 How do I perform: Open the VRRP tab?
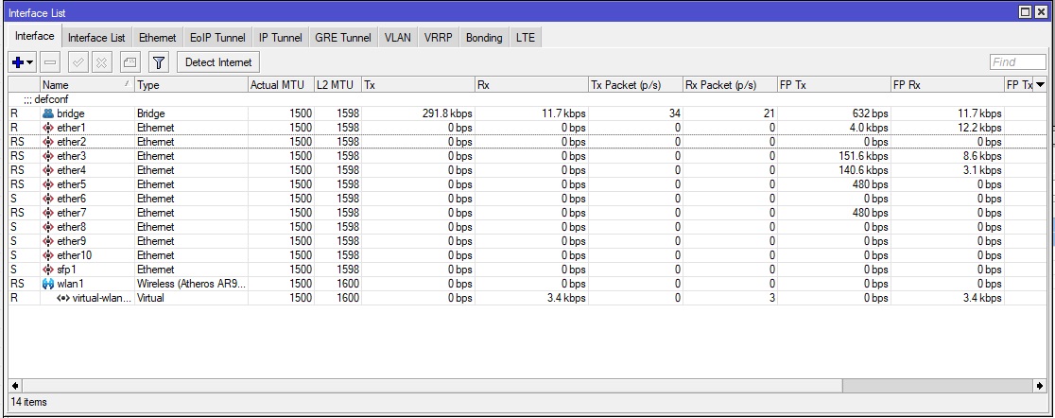[438, 38]
